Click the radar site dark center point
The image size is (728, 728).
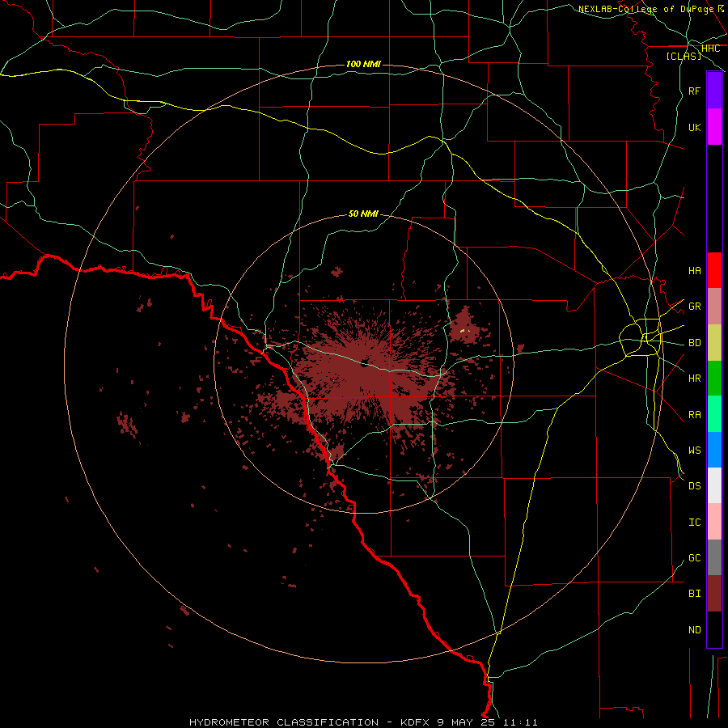tap(364, 364)
